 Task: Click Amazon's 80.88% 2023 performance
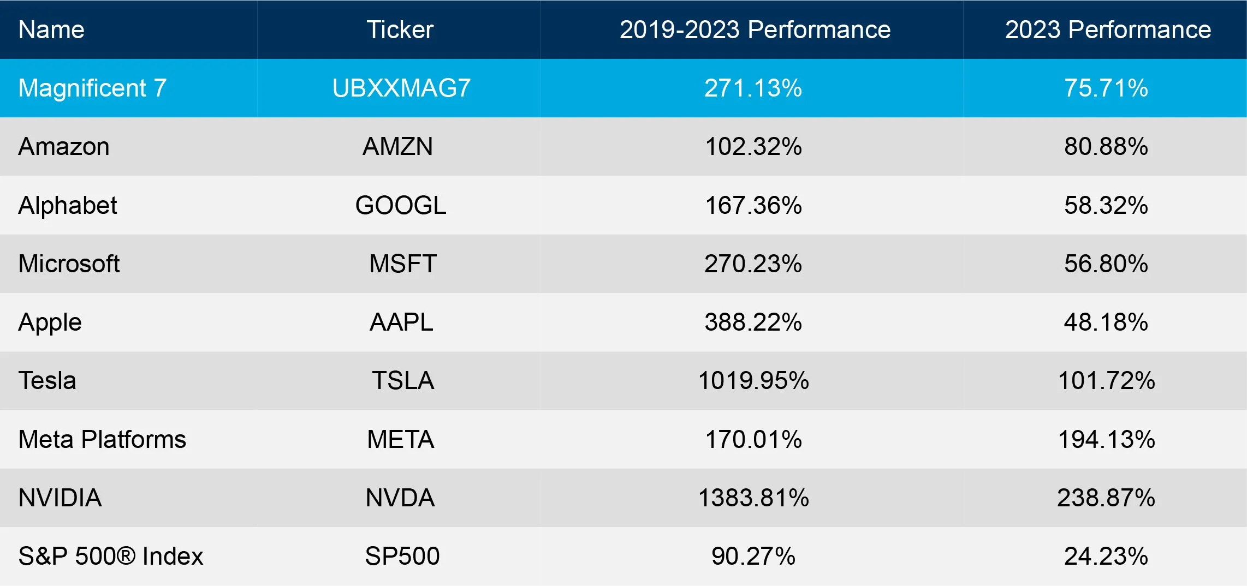(1106, 146)
